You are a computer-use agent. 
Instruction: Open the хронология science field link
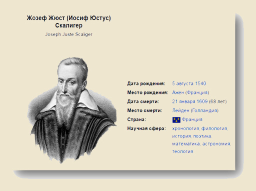click(185, 128)
